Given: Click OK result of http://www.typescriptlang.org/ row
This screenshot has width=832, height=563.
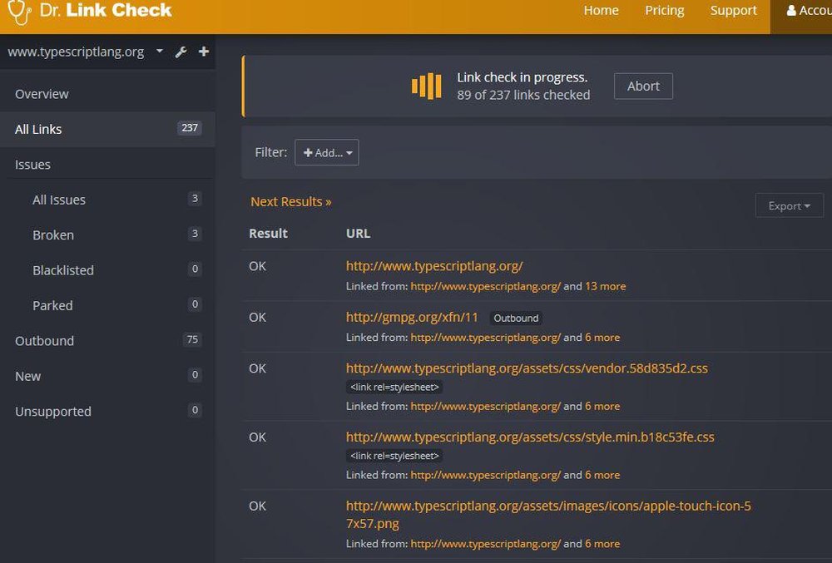Looking at the screenshot, I should tap(257, 266).
